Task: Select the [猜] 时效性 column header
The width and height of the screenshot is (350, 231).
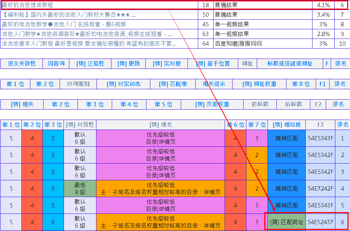Action: pos(80,125)
